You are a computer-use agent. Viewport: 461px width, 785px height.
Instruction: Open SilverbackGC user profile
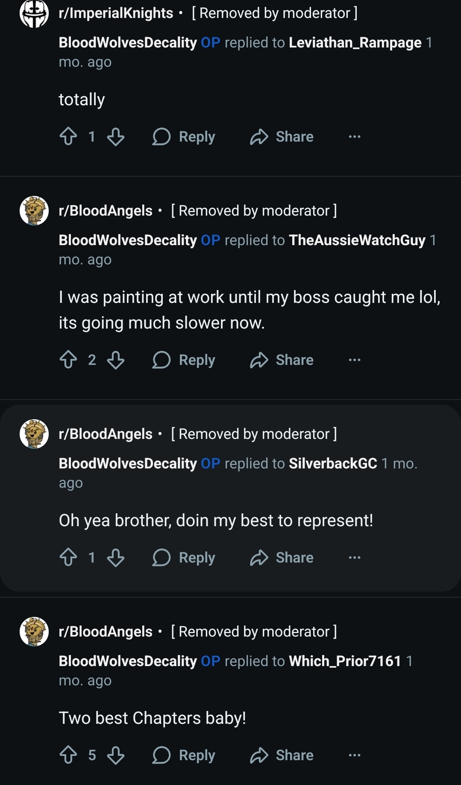tap(333, 463)
